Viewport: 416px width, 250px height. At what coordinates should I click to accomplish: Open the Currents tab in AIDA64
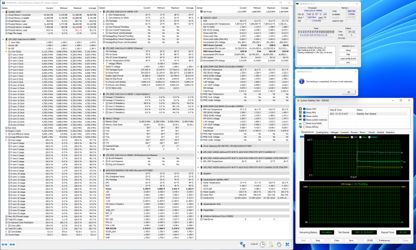344,132
